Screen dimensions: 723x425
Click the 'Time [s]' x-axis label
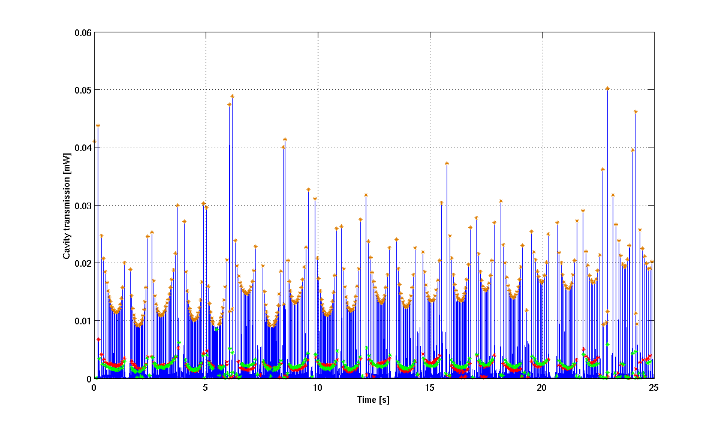[x=373, y=400]
